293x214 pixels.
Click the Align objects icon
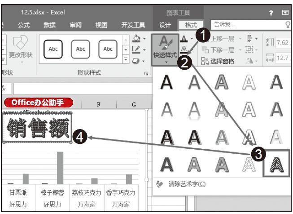[x=249, y=39]
